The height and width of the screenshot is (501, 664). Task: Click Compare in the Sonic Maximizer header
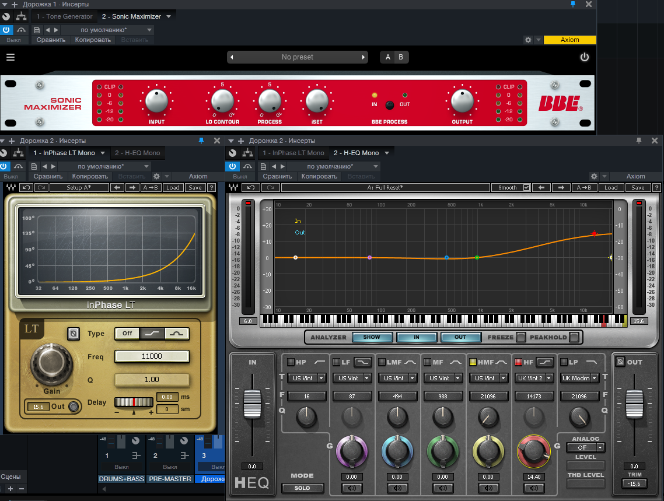[51, 40]
